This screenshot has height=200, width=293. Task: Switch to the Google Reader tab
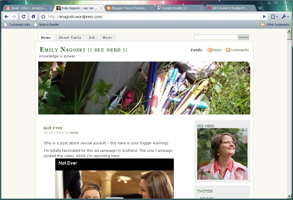(x=178, y=8)
